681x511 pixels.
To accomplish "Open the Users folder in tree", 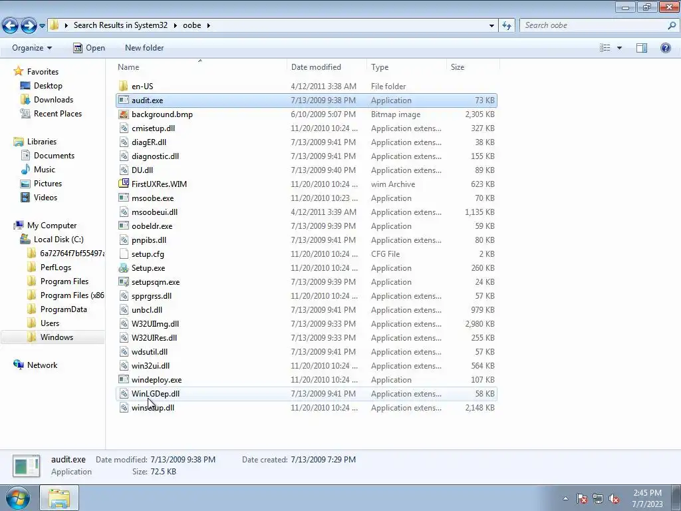I will tap(49, 323).
